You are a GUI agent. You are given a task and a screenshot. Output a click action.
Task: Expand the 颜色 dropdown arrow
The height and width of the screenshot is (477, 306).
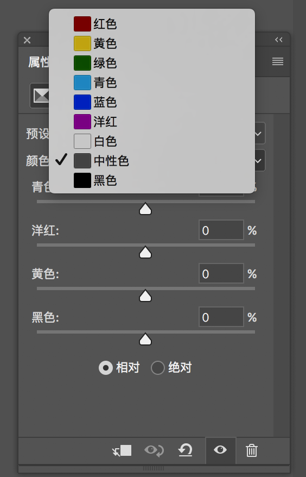(x=258, y=160)
